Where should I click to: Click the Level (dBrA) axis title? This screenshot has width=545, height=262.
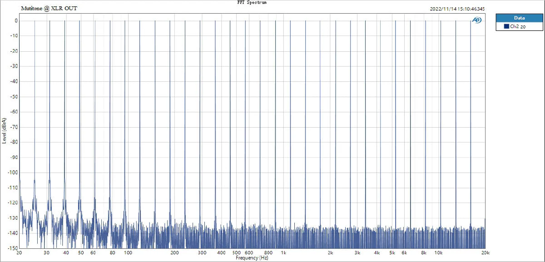tap(4, 130)
